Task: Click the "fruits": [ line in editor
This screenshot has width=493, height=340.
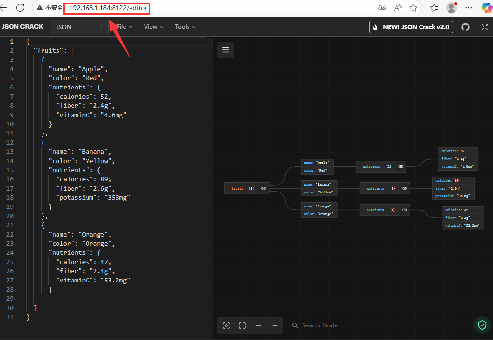Action: [x=54, y=51]
